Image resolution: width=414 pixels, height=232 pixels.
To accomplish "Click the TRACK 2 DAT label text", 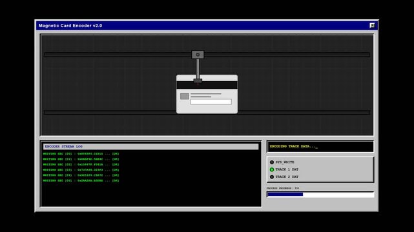I will [287, 177].
